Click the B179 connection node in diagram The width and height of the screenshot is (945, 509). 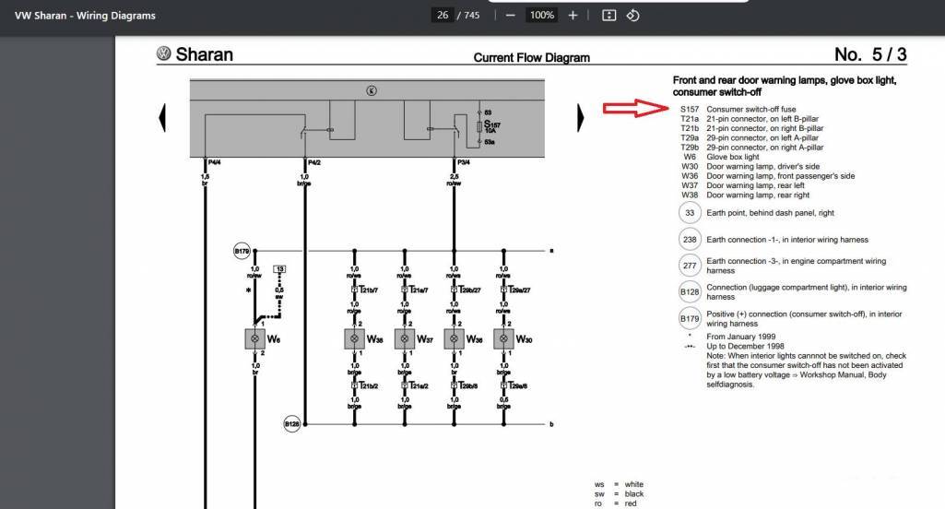[x=242, y=251]
